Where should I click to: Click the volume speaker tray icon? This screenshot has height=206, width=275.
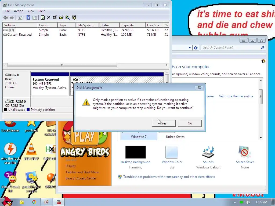(248, 202)
